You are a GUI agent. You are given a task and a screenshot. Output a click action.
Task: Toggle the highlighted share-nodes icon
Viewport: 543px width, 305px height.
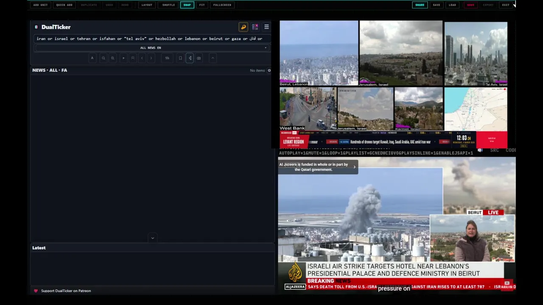coord(190,58)
